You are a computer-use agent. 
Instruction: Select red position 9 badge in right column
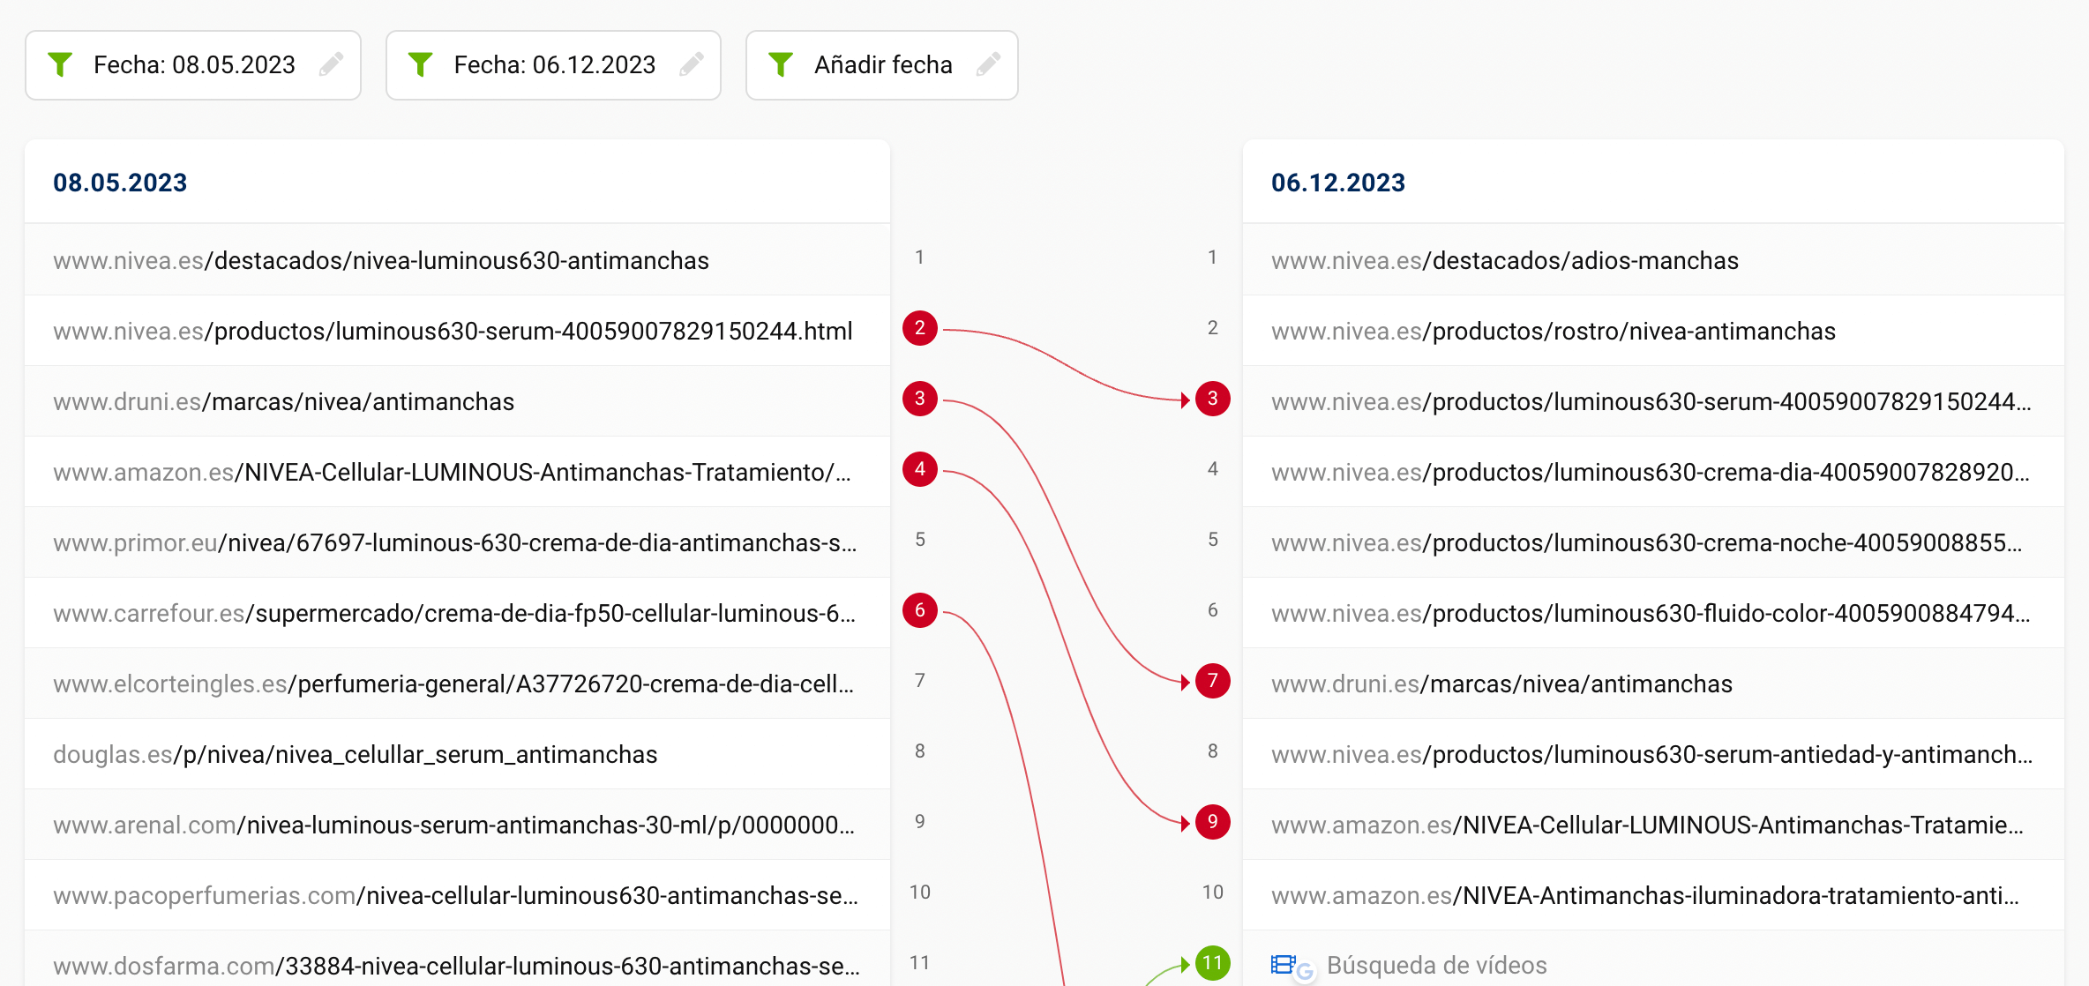click(x=1213, y=822)
